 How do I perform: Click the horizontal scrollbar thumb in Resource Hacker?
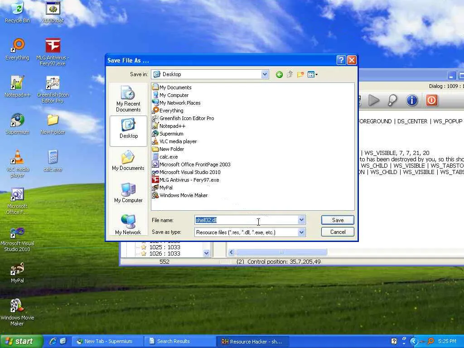(x=281, y=252)
